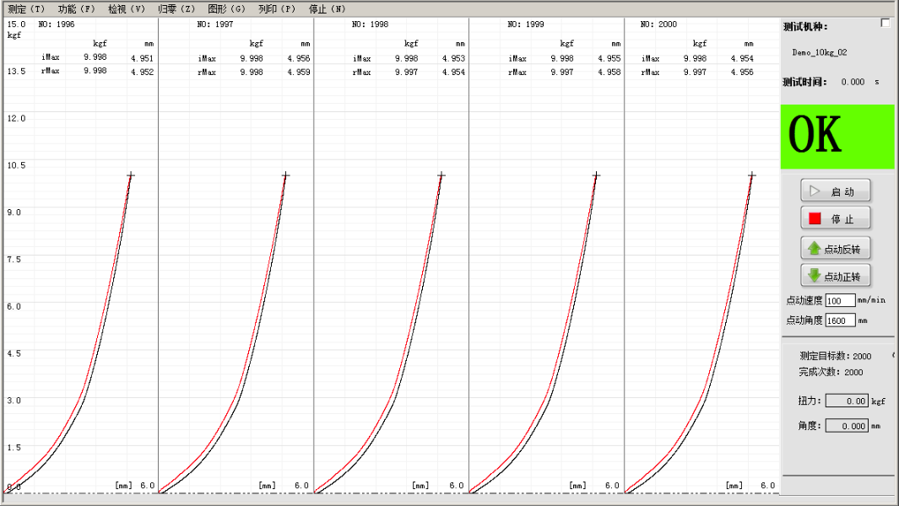Click the 点动反转 jog reverse up-arrow button
Image resolution: width=899 pixels, height=506 pixels.
pos(835,248)
